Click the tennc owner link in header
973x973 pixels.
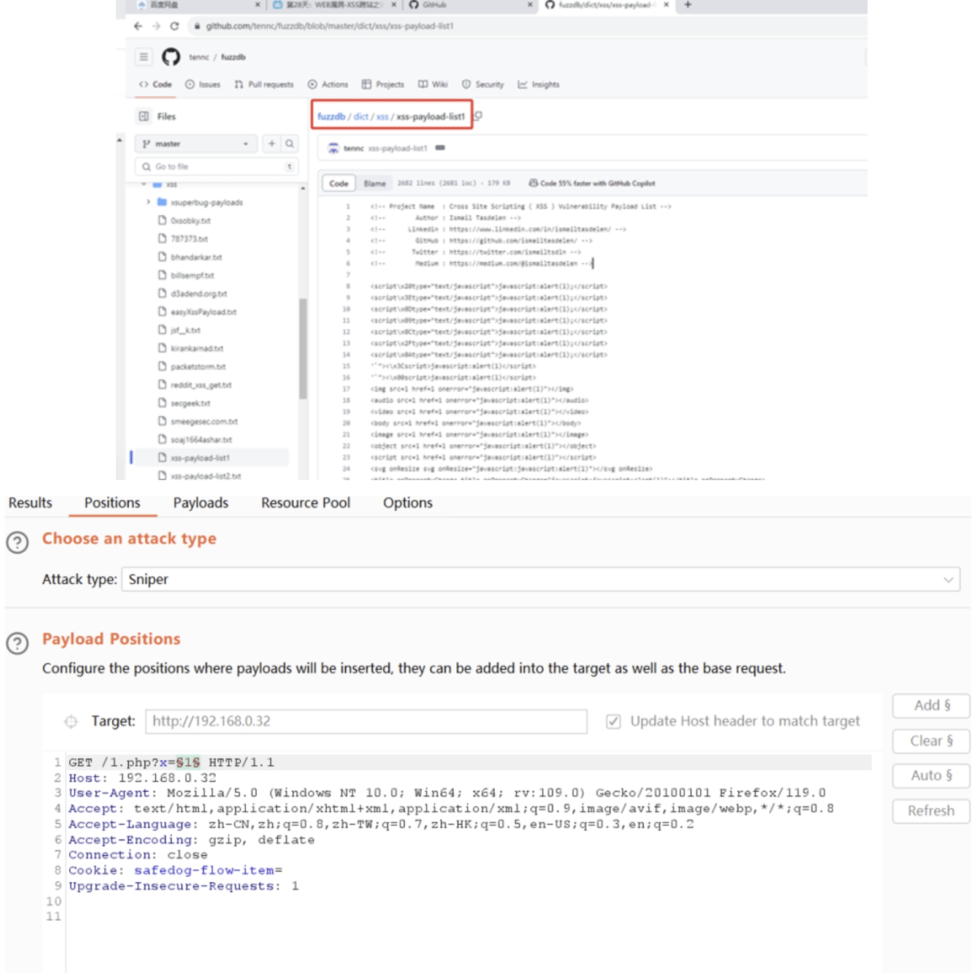(199, 57)
